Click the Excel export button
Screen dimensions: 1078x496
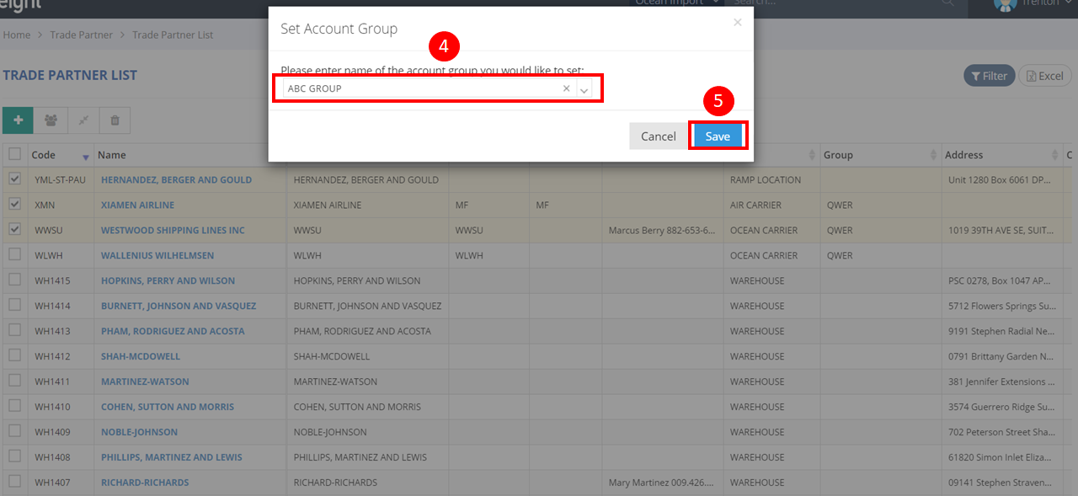coord(1044,76)
